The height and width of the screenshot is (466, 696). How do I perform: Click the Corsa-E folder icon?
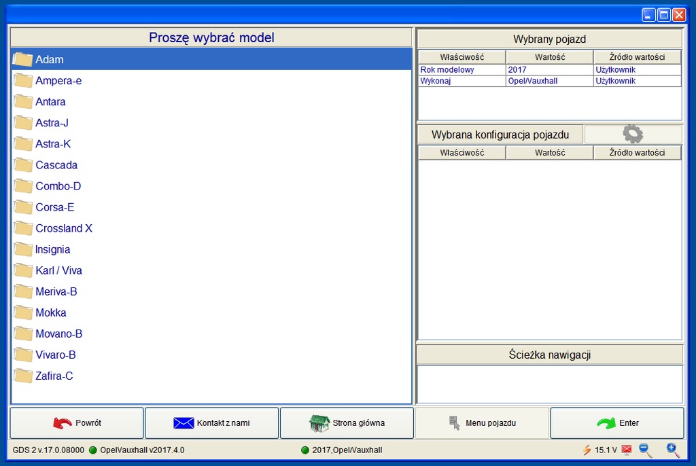point(23,207)
